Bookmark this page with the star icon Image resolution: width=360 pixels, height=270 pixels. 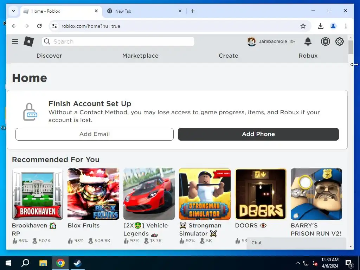tap(303, 26)
